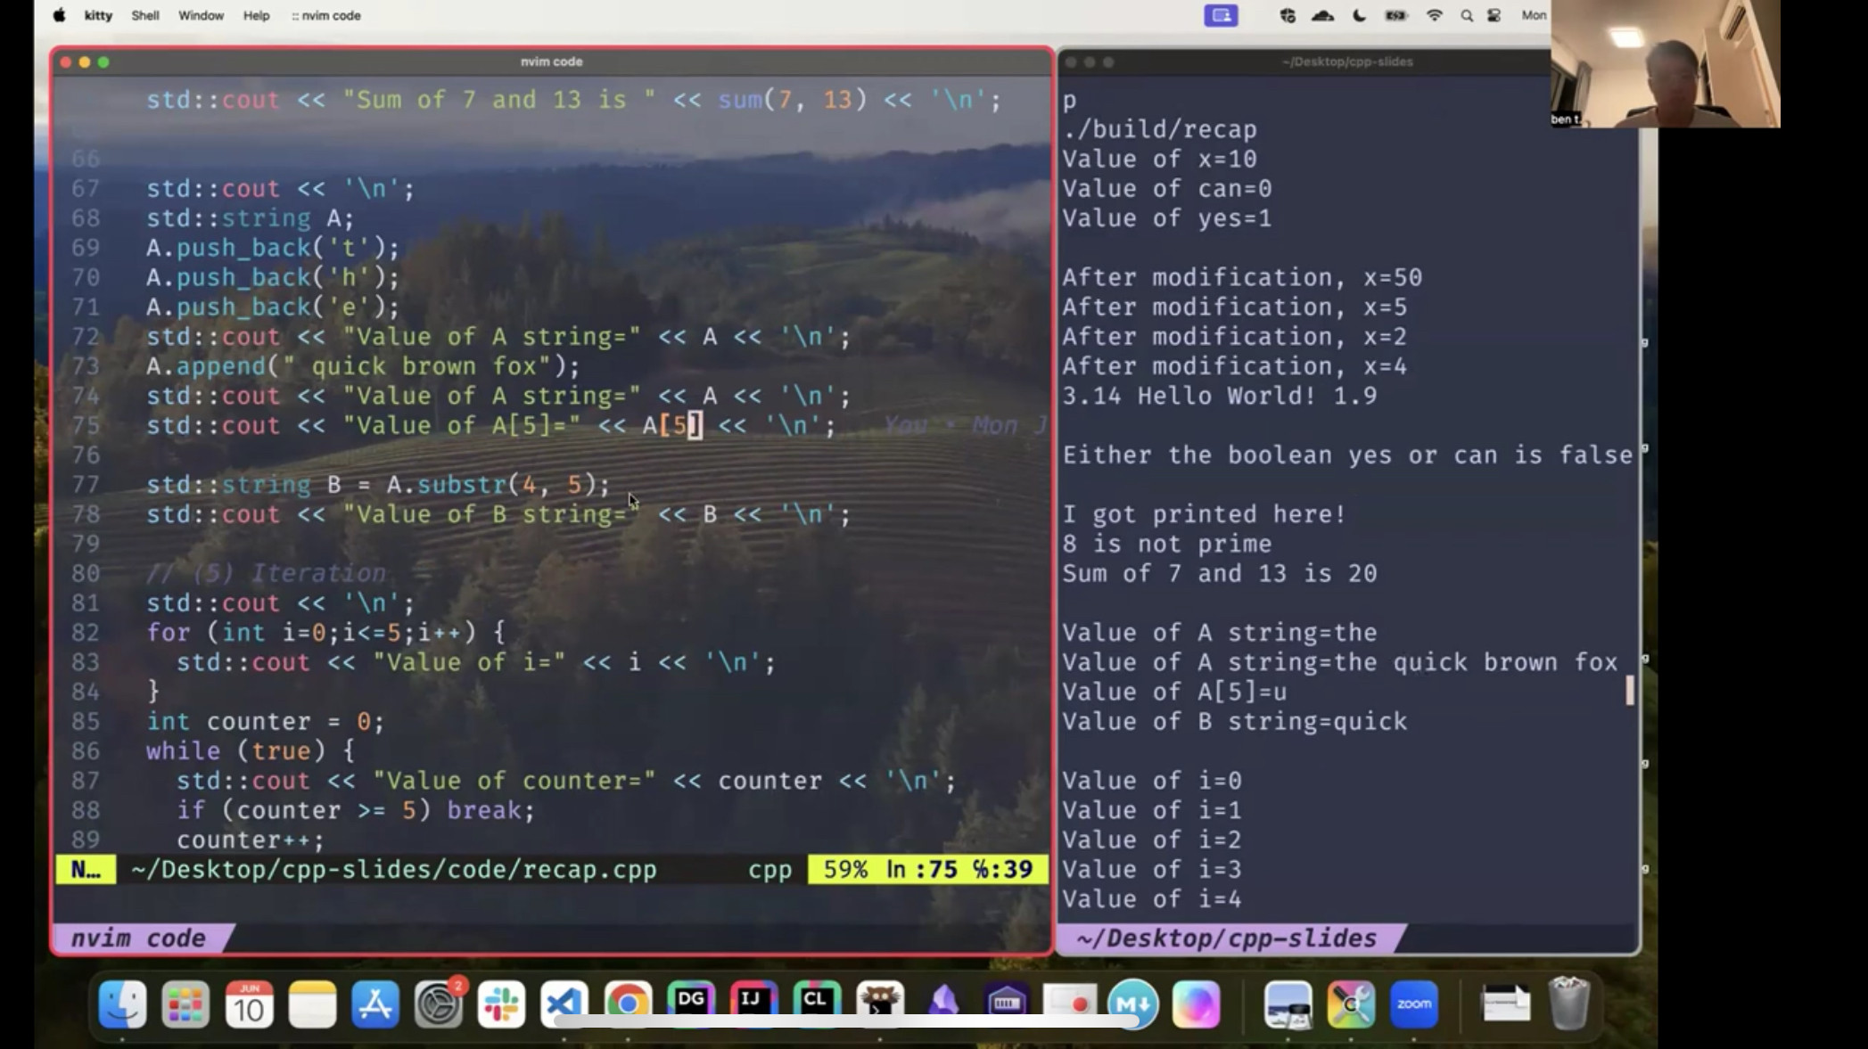
Task: Click 'Value of A[5]=u' in terminal output
Action: [x=1174, y=693]
